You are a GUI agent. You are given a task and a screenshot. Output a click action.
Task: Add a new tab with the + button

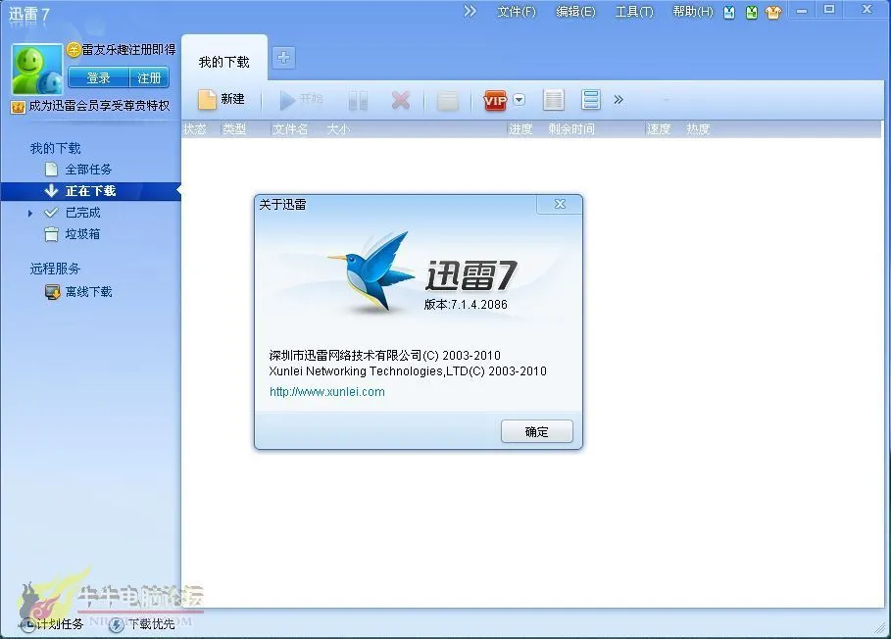coord(283,58)
